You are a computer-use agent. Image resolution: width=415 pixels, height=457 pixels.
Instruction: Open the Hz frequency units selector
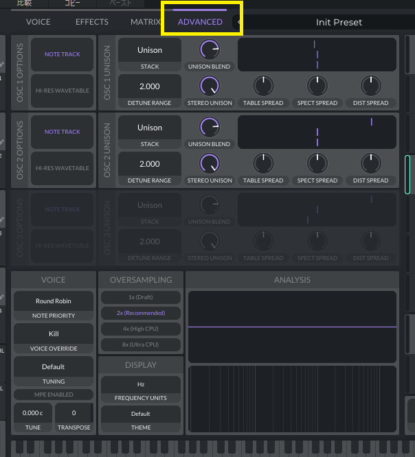[x=141, y=384]
